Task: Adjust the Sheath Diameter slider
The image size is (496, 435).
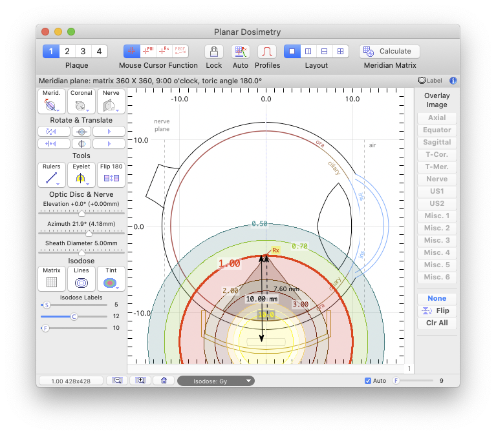Action: point(81,252)
